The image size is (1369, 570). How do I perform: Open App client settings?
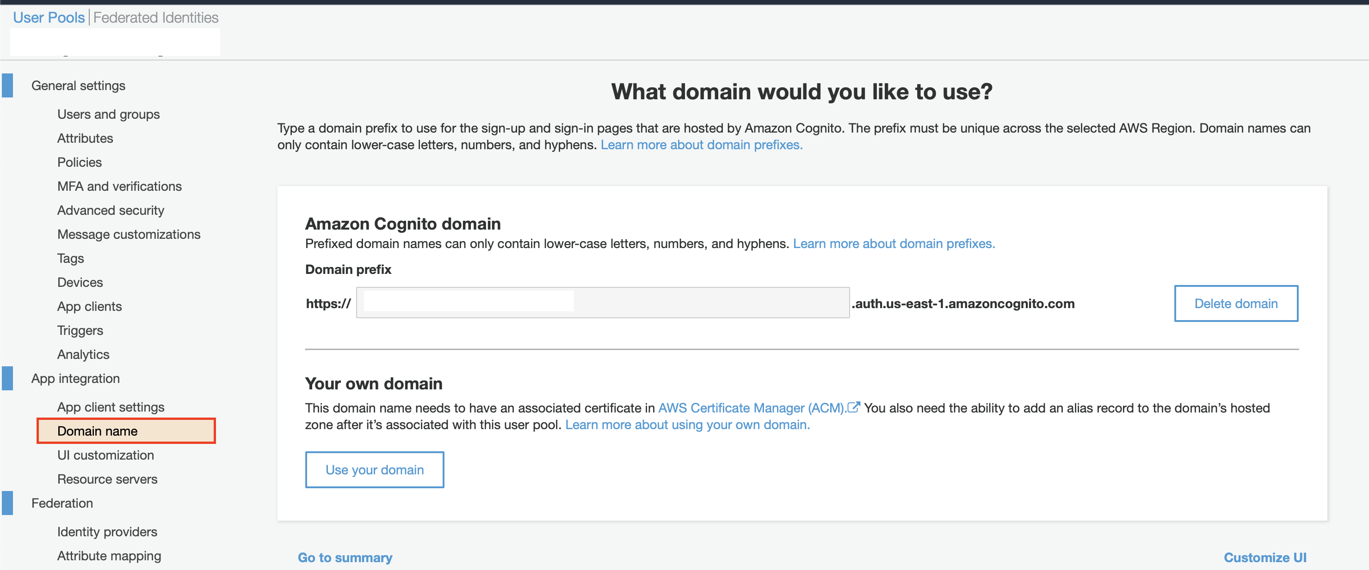tap(111, 407)
